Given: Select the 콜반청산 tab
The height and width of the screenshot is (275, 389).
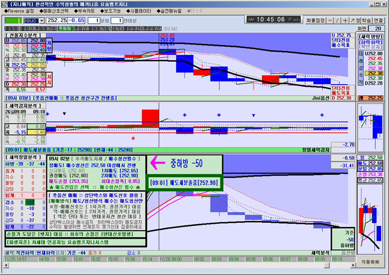Looking at the screenshot, I should 132,29.
